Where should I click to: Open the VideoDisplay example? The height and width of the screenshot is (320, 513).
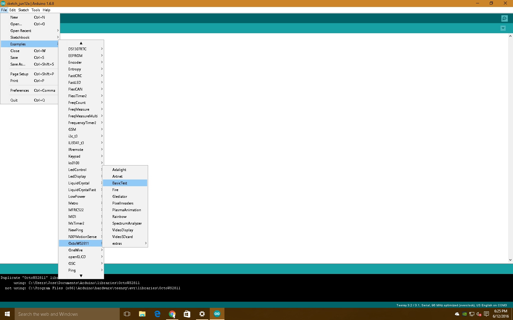point(125,230)
